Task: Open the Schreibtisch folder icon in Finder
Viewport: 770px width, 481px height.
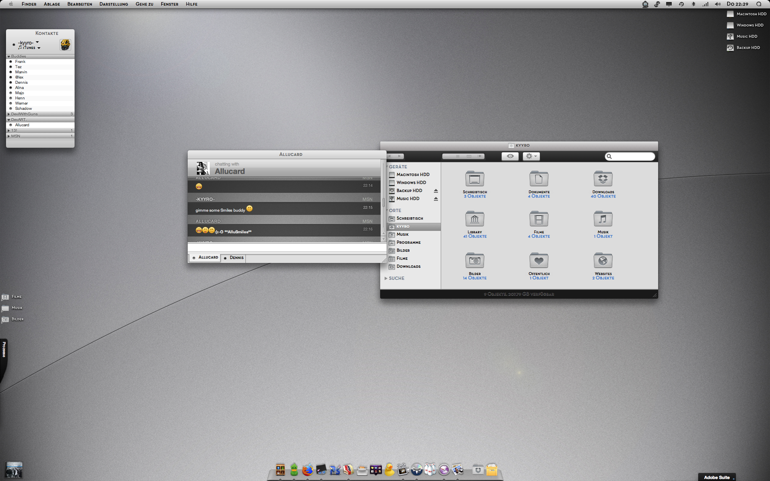Action: click(475, 179)
